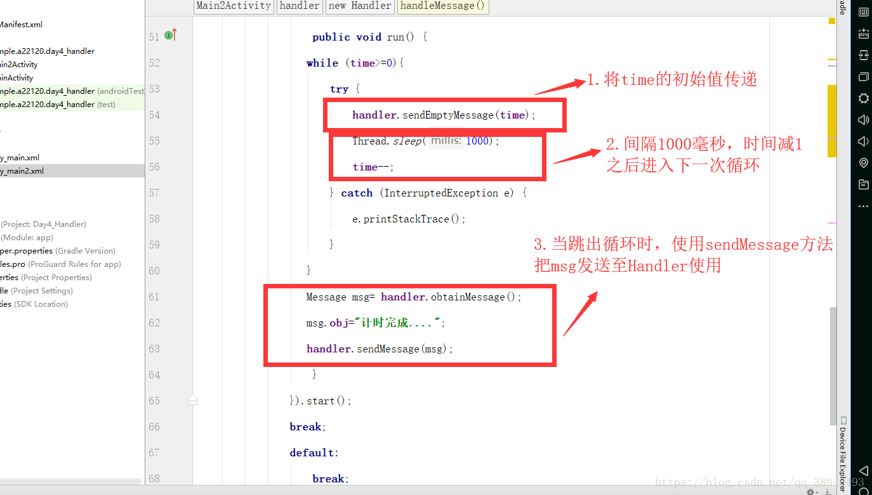The height and width of the screenshot is (495, 872).
Task: Click the virtual keyboard icon on emulator toolbar
Action: [863, 11]
